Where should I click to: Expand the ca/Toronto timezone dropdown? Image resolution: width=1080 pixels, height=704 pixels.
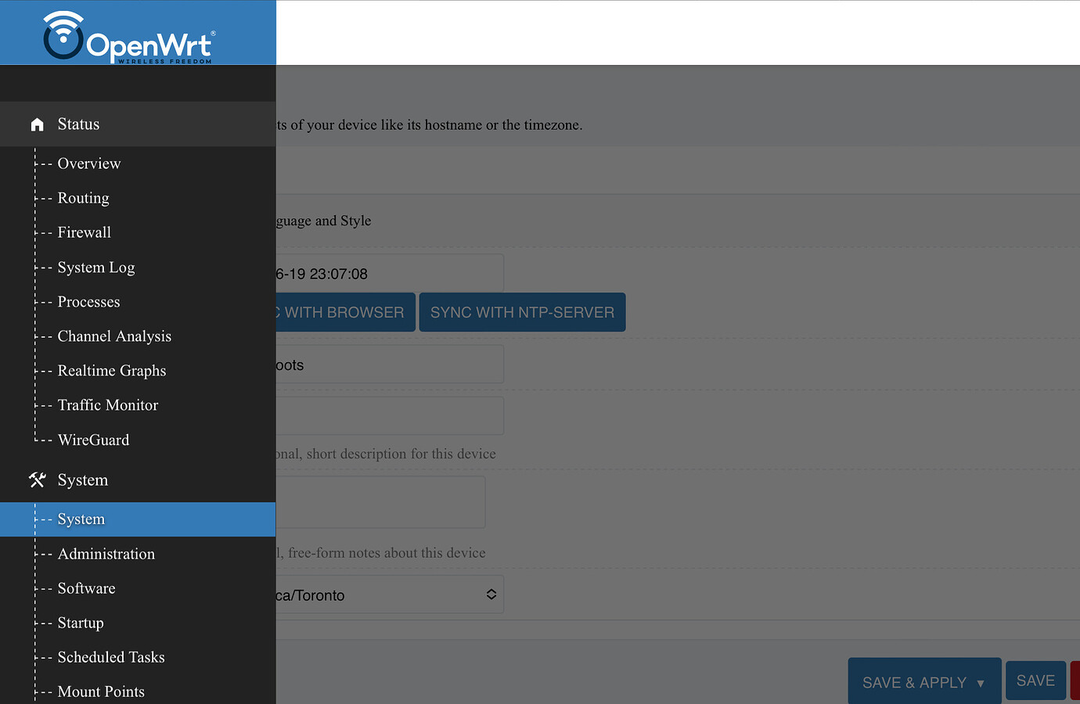(491, 594)
